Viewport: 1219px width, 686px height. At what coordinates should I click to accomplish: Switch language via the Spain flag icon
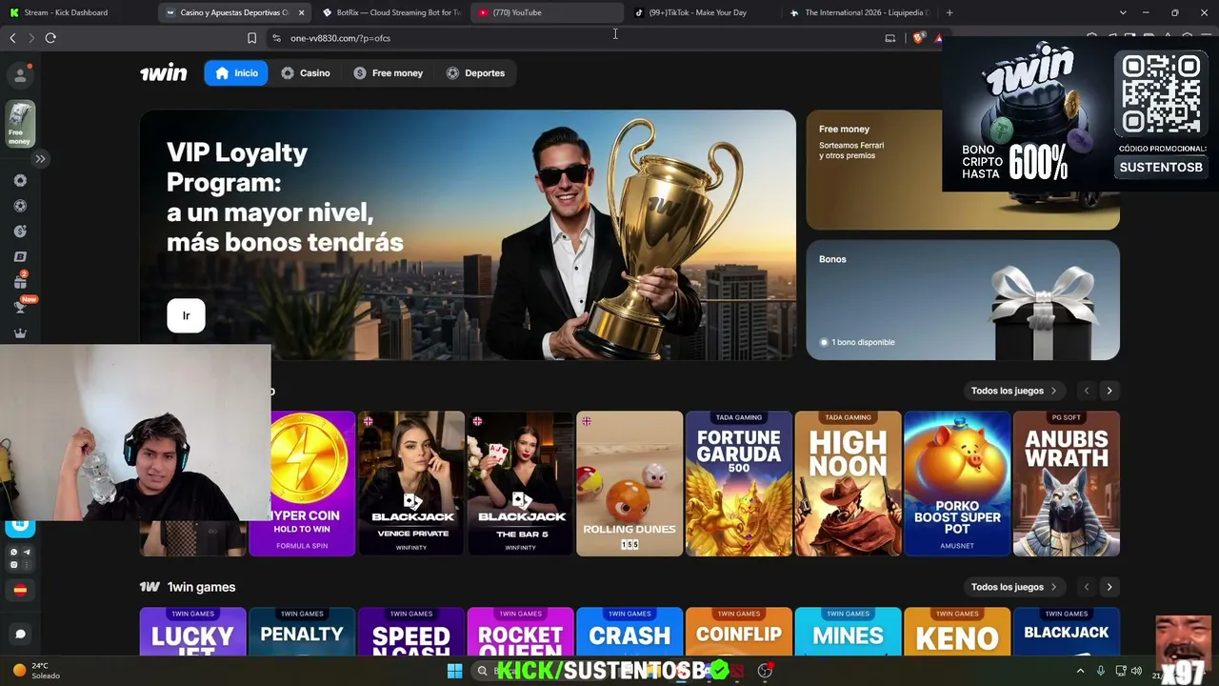(20, 590)
